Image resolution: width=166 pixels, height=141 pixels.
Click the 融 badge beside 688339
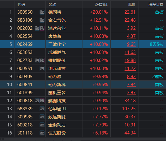point(42,109)
